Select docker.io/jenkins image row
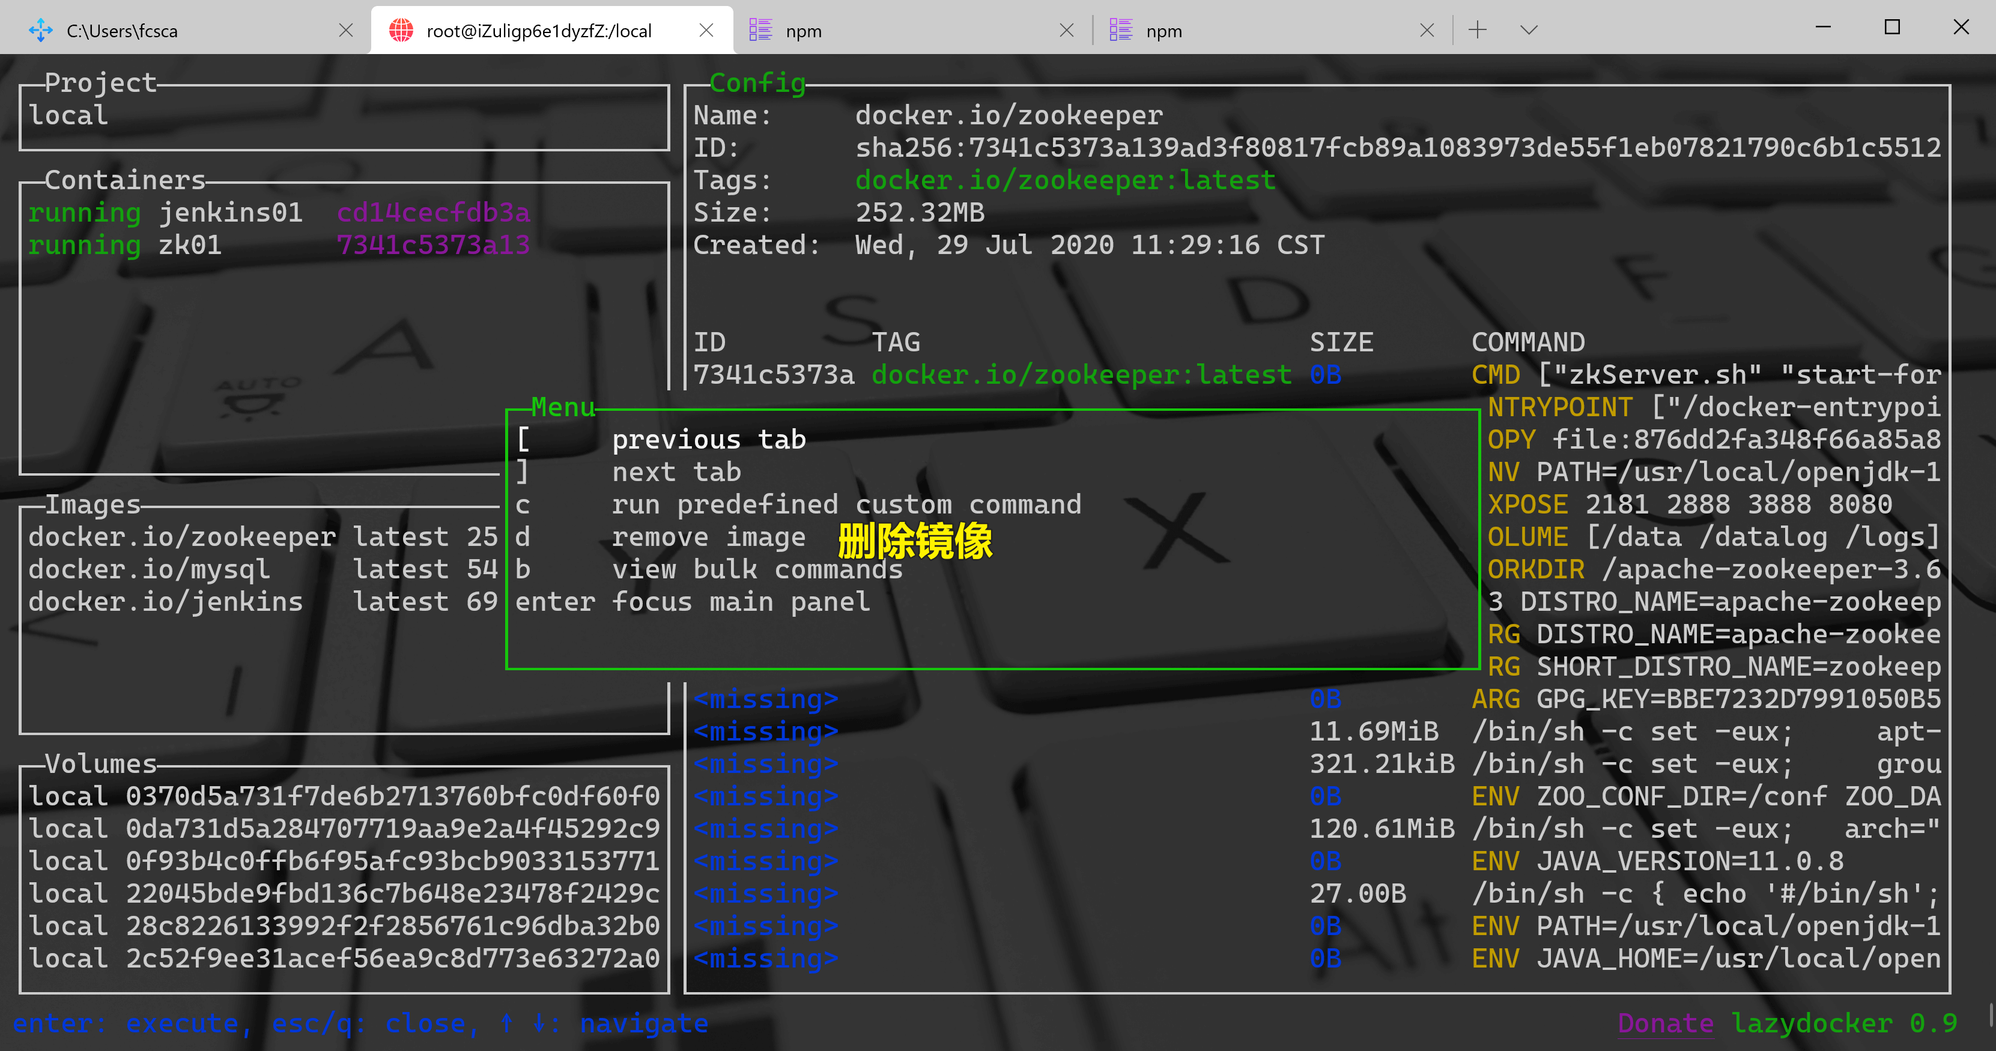The width and height of the screenshot is (1996, 1051). click(x=165, y=602)
